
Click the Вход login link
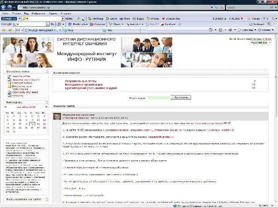pos(268,39)
